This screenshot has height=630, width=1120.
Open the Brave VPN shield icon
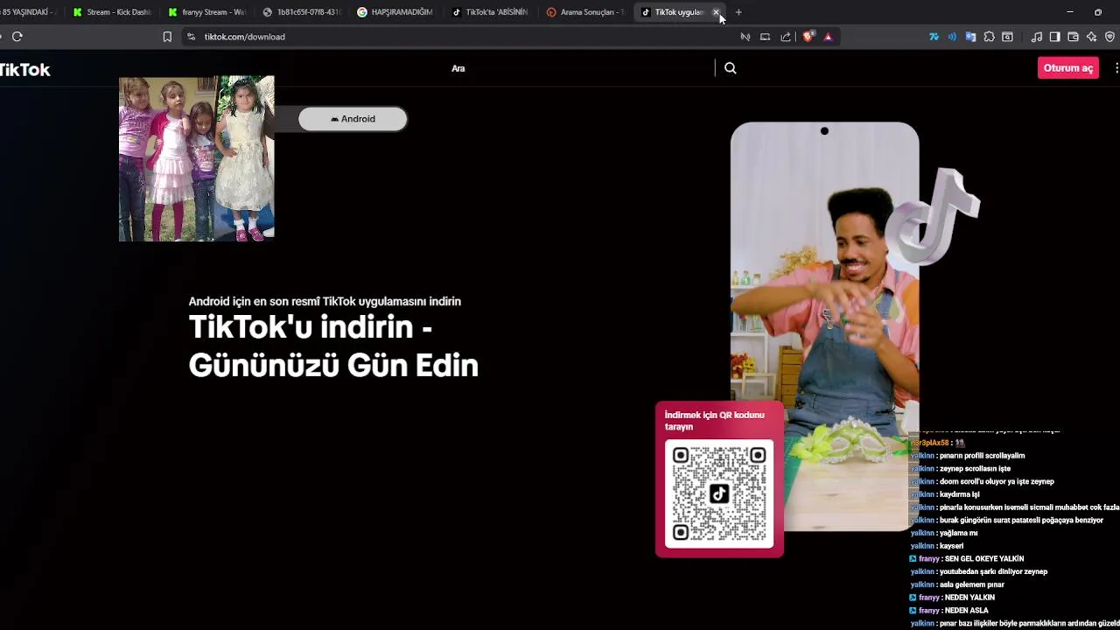pos(1109,37)
